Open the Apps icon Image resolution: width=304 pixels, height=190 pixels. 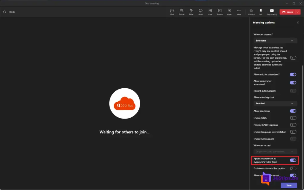[x=229, y=12]
